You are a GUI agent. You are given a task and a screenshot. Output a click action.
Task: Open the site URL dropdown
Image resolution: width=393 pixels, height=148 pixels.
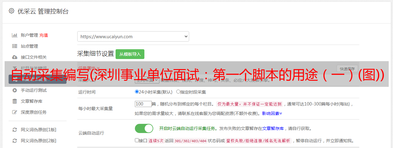click(133, 36)
